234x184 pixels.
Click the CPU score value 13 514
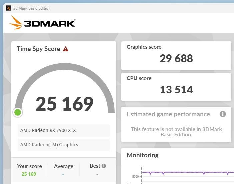tap(176, 90)
